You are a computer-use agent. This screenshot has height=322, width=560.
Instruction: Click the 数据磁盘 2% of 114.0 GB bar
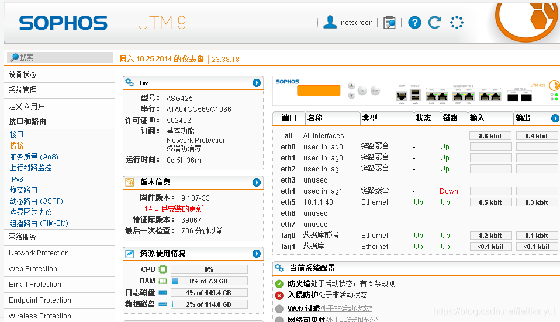pos(209,304)
